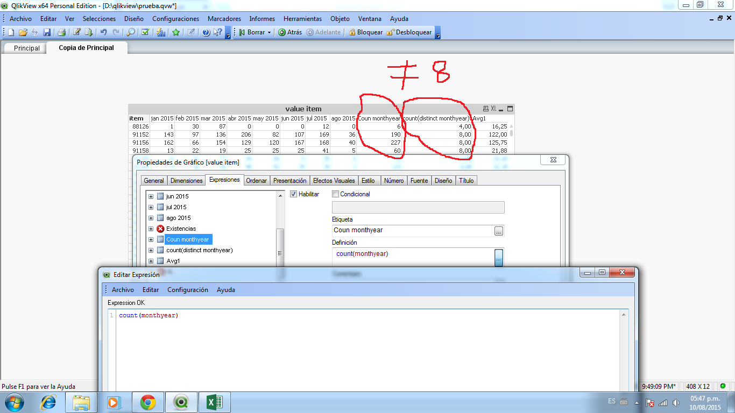The width and height of the screenshot is (735, 413).
Task: Click the green star bookmark icon
Action: [x=176, y=32]
